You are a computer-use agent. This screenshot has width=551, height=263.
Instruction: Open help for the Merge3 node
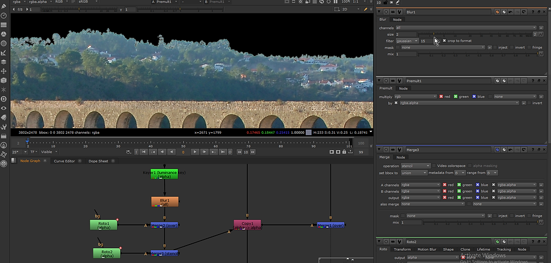(532, 149)
